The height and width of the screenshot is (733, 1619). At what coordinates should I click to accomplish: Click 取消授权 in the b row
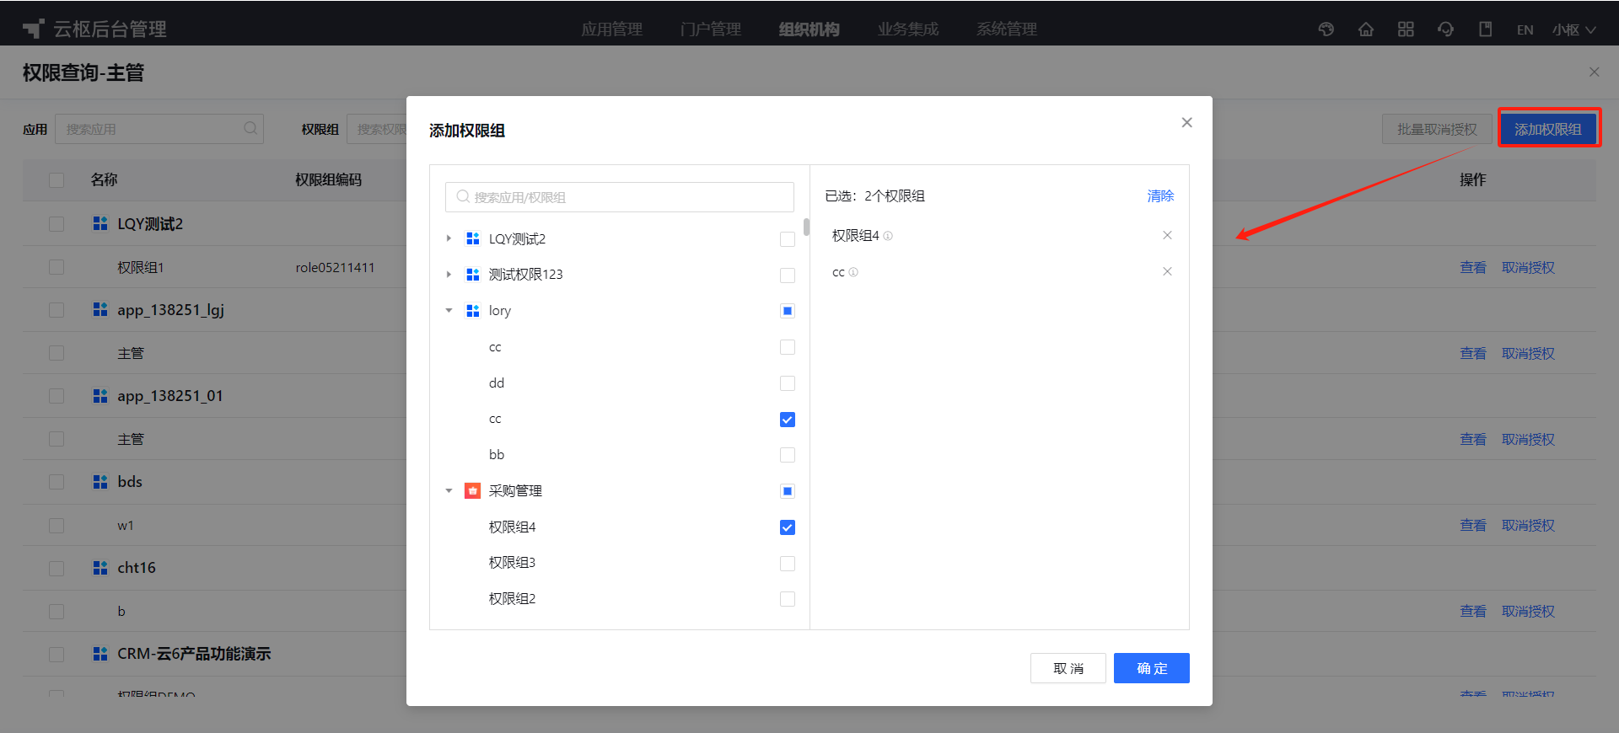[x=1528, y=611]
